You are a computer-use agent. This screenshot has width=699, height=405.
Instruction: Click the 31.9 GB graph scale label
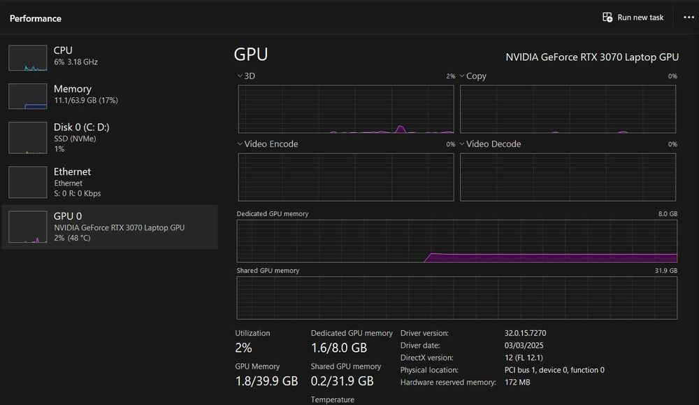pos(666,270)
